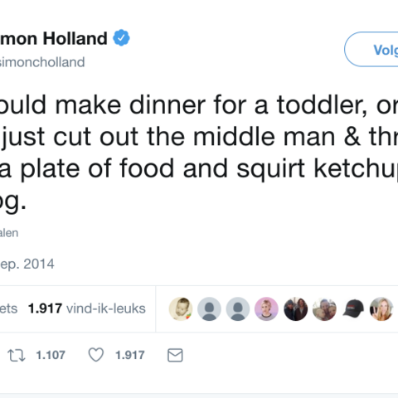Image resolution: width=398 pixels, height=398 pixels.
Task: Click the 1.917 like count beside heart
Action: (130, 355)
